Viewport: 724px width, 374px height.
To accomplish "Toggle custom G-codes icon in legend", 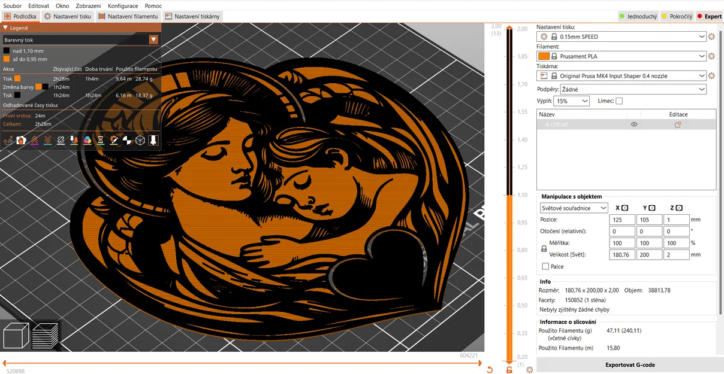I will click(x=113, y=140).
